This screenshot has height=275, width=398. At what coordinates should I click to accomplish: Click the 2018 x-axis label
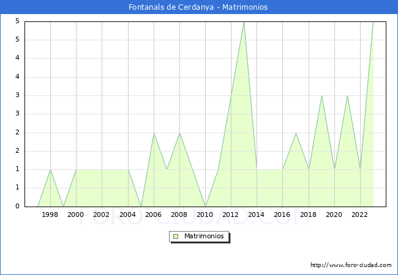click(x=309, y=215)
